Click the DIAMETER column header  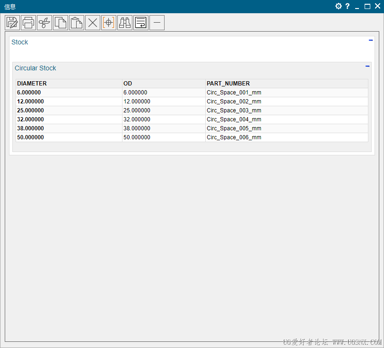32,84
